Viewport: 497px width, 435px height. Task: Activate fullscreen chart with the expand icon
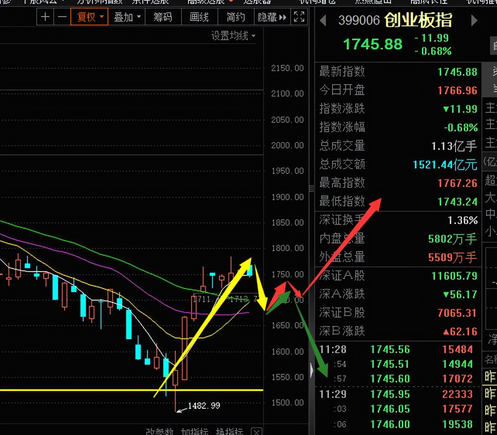[298, 17]
